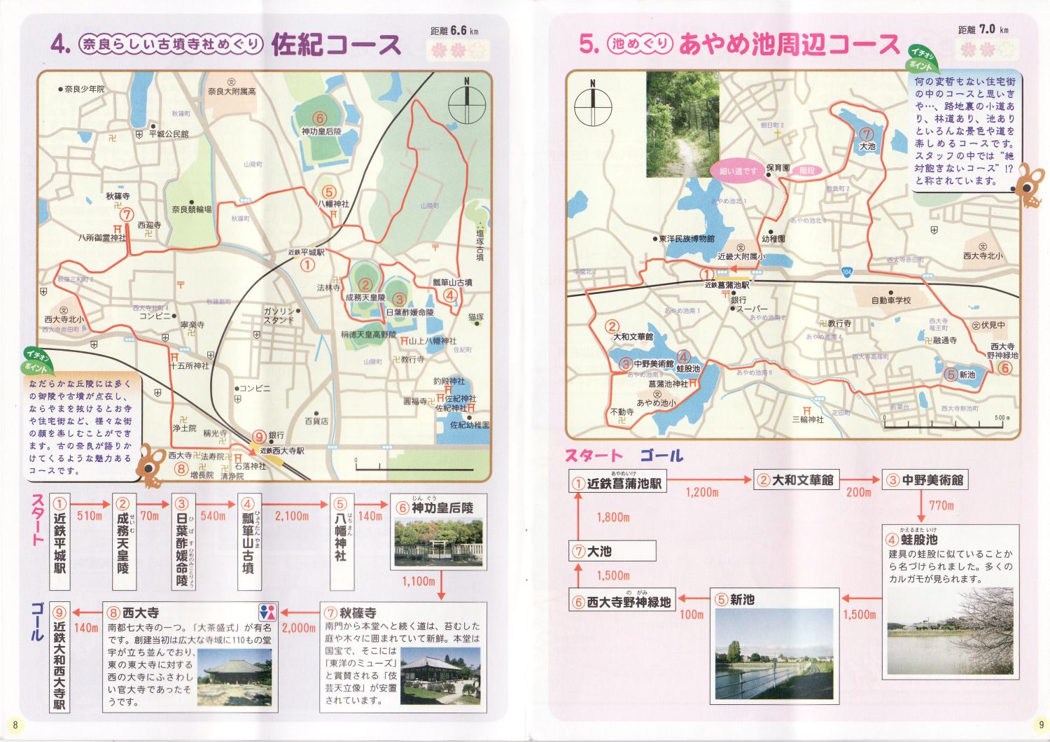
Task: Click the restroom icon in the 西大寺 box
Action: click(267, 612)
